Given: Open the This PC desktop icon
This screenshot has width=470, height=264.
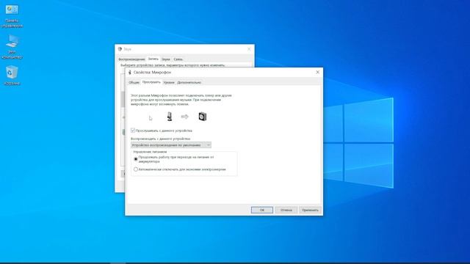Looking at the screenshot, I should 12,47.
